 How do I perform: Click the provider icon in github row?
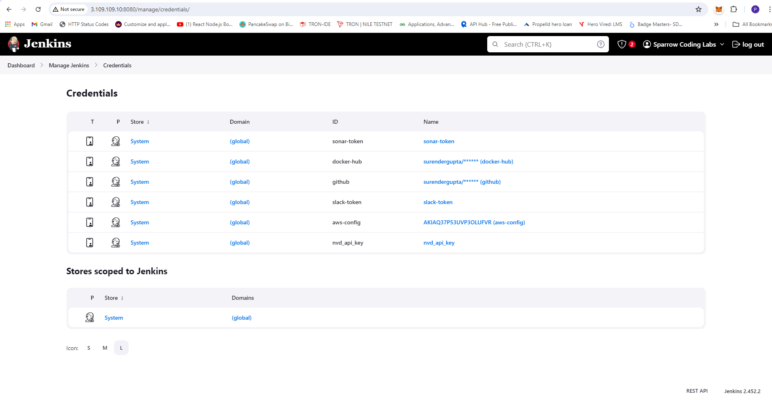(x=116, y=182)
